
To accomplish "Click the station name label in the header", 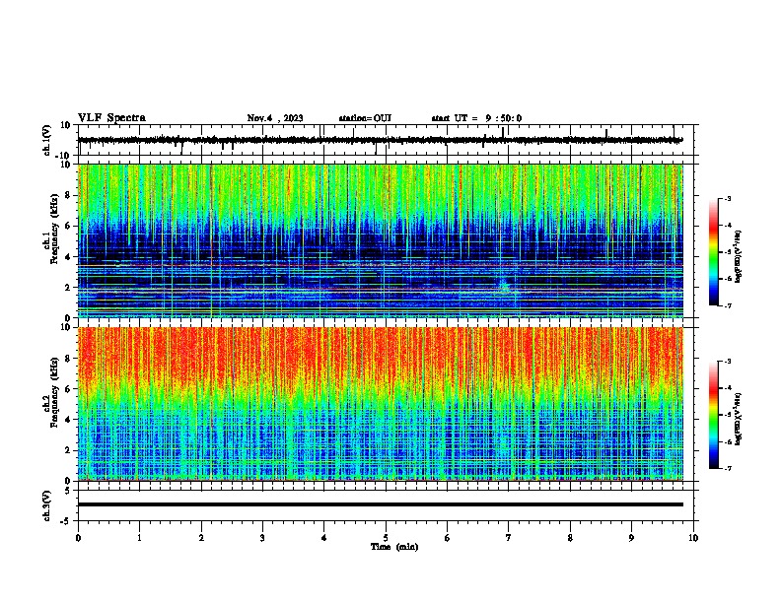I will [x=365, y=118].
